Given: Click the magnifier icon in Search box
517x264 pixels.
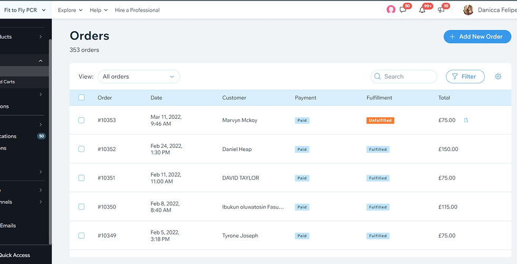Looking at the screenshot, I should [x=378, y=77].
